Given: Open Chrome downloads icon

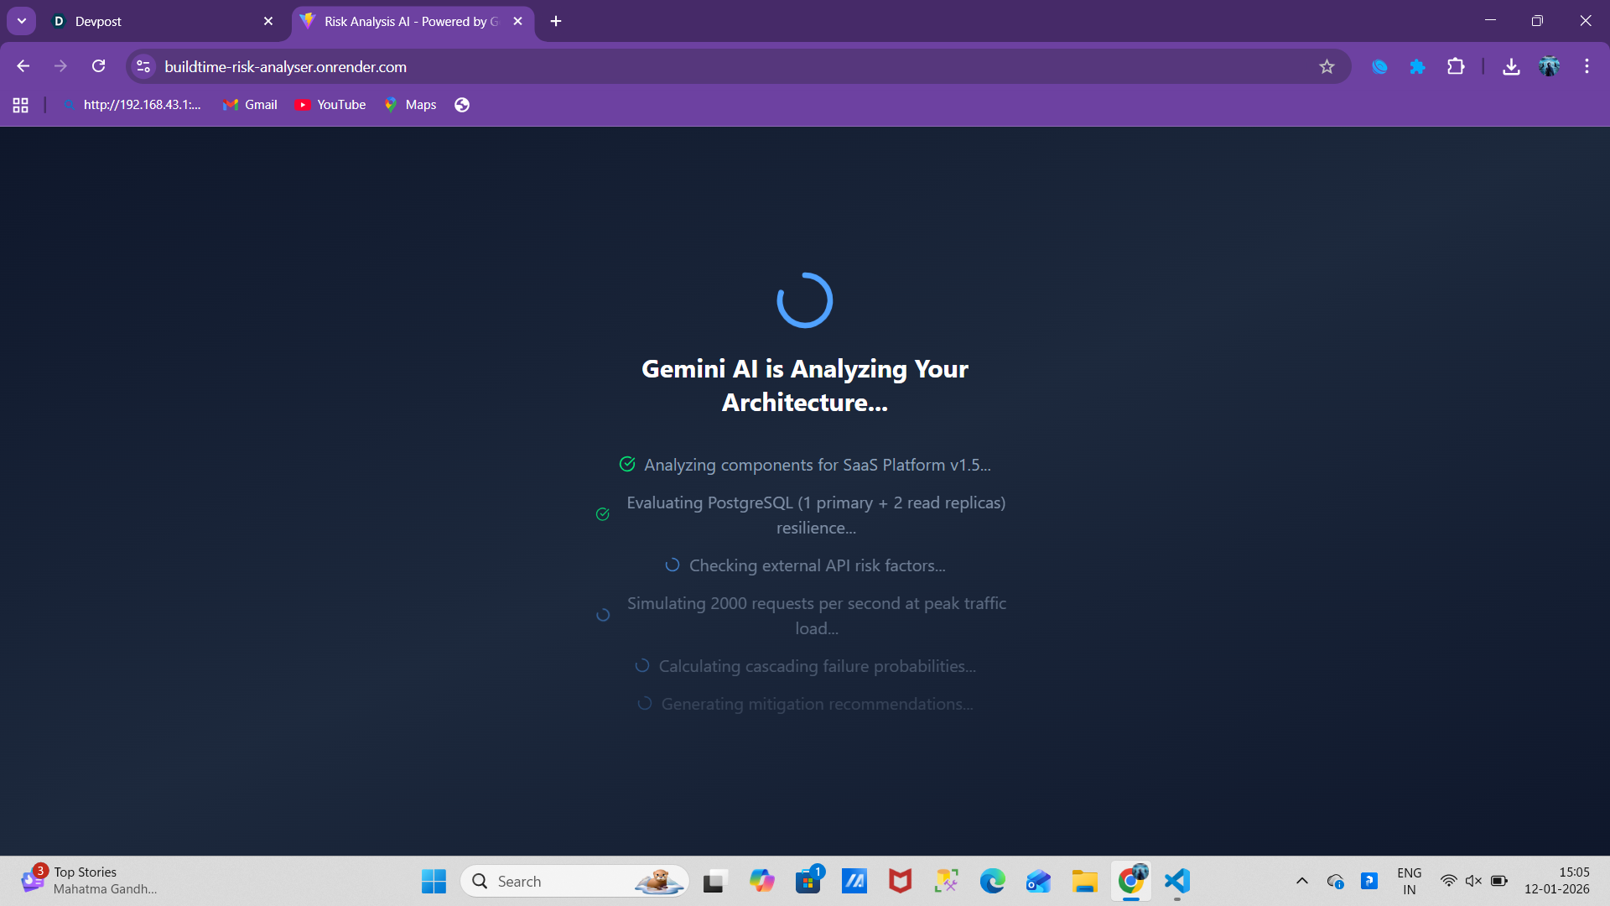Looking at the screenshot, I should point(1511,66).
